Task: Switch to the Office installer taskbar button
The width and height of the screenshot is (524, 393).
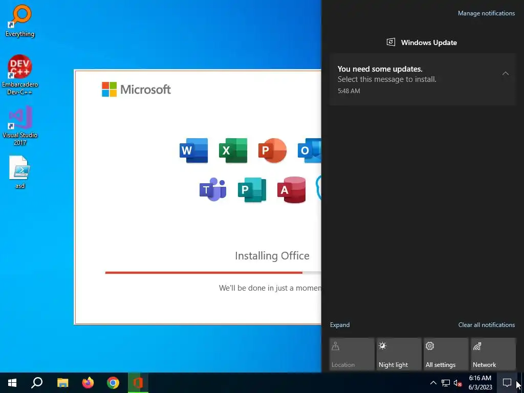Action: click(138, 383)
